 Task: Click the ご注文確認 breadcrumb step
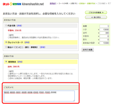101,3
